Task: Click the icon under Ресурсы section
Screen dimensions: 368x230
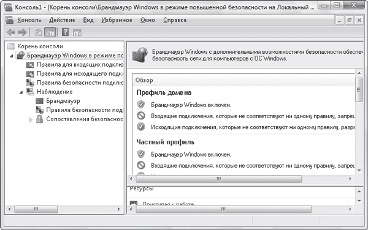Action: [x=134, y=203]
